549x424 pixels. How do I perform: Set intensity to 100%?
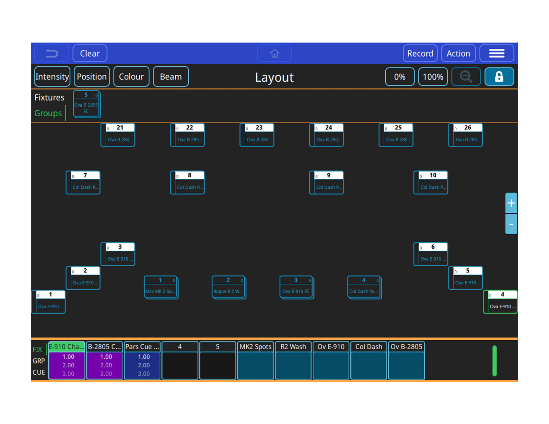coord(433,76)
